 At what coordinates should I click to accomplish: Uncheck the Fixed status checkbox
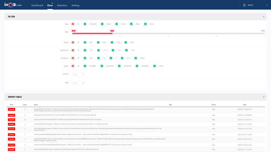click(x=112, y=42)
